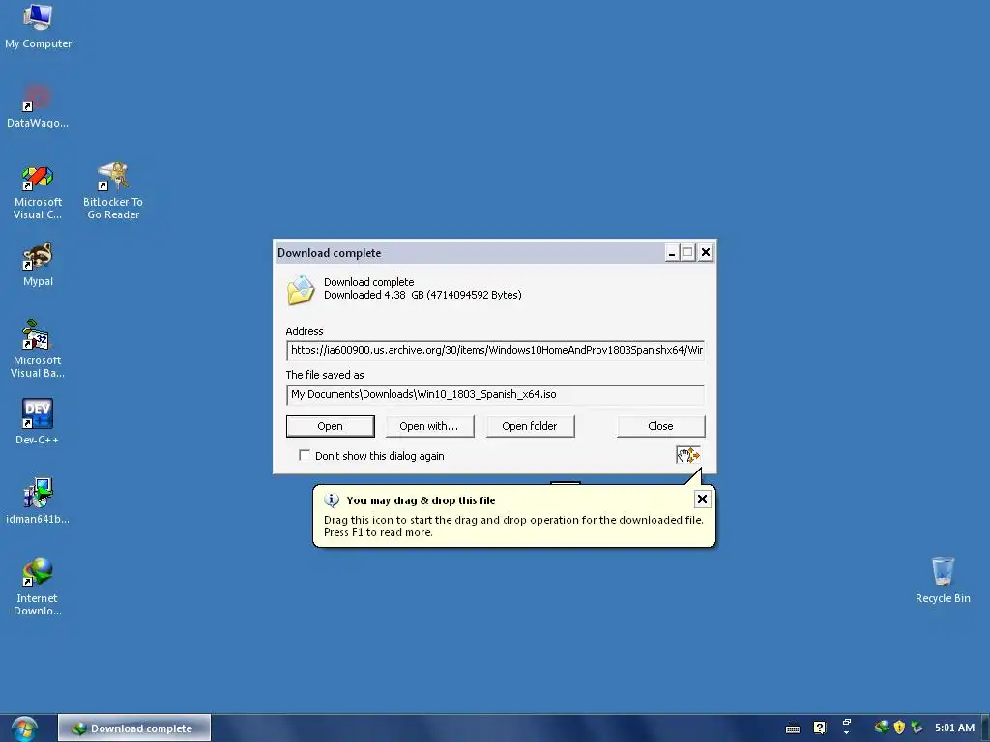Click the Show desktop strip beside clock
Viewport: 990px width, 742px height.
(x=984, y=728)
